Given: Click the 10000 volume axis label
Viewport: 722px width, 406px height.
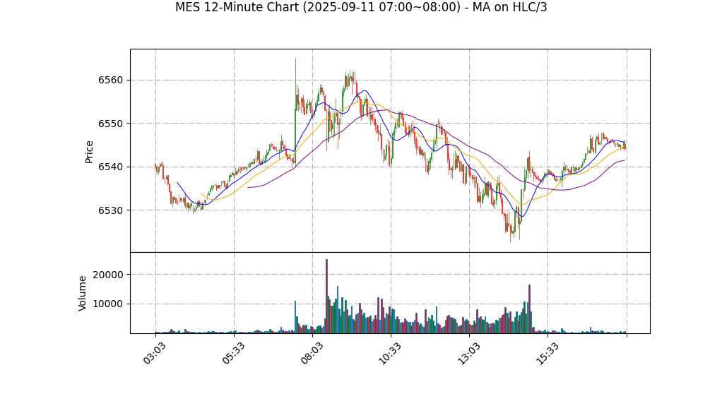Looking at the screenshot, I should (108, 304).
